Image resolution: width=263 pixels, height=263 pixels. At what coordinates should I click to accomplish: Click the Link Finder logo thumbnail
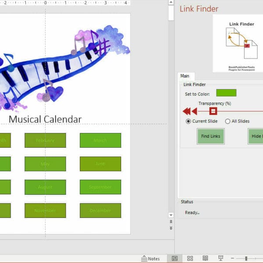(x=238, y=43)
